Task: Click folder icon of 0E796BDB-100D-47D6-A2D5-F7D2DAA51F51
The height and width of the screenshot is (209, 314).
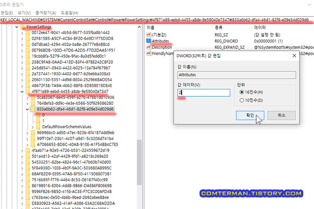Action: click(x=28, y=50)
